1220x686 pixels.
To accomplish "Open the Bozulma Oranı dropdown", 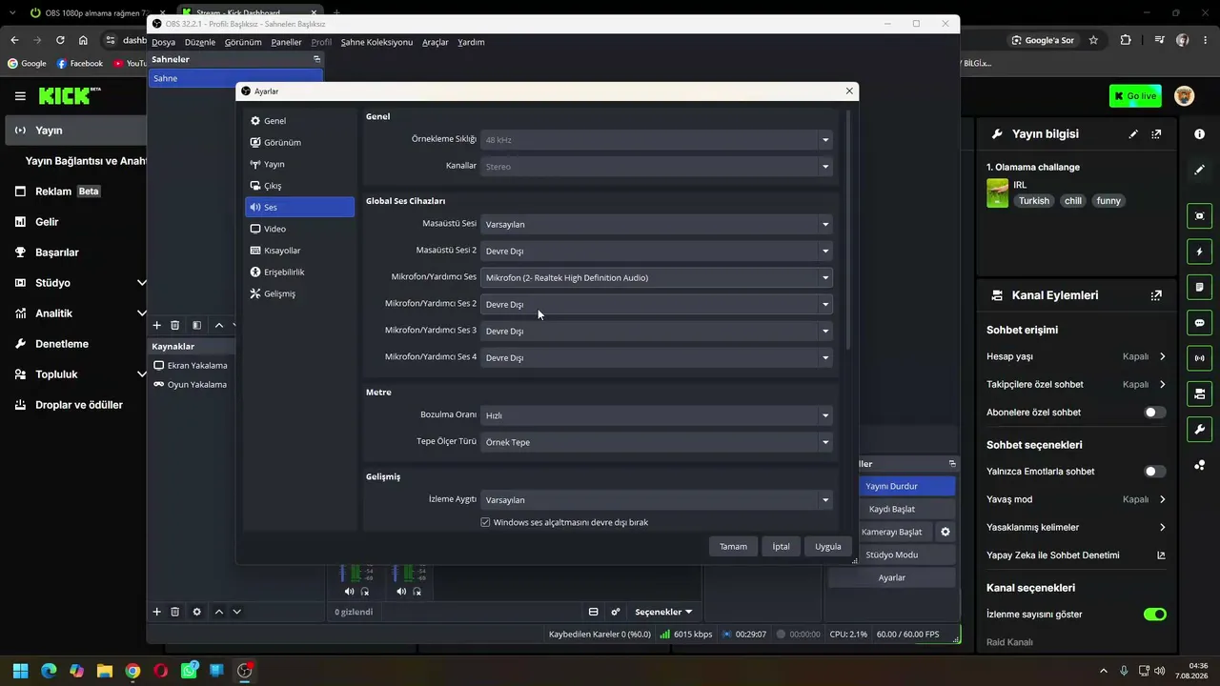I will tap(657, 415).
